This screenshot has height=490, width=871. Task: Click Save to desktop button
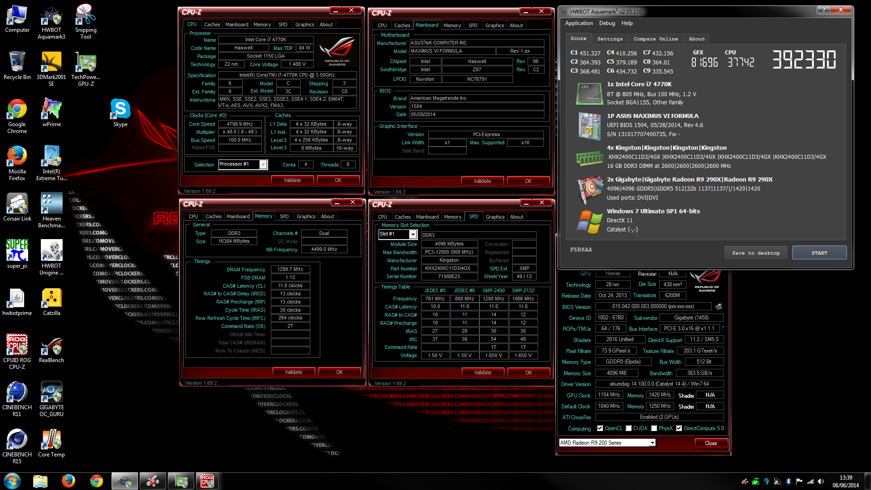pyautogui.click(x=756, y=253)
